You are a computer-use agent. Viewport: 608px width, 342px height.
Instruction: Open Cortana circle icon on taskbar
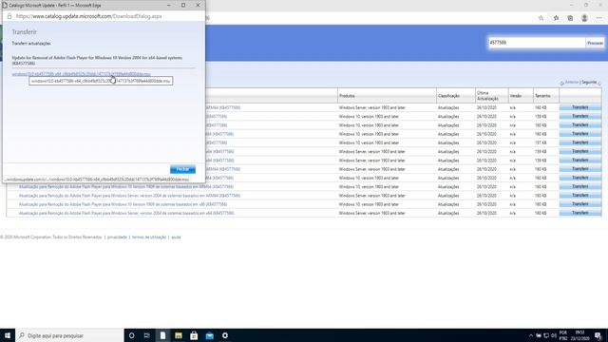(x=131, y=335)
